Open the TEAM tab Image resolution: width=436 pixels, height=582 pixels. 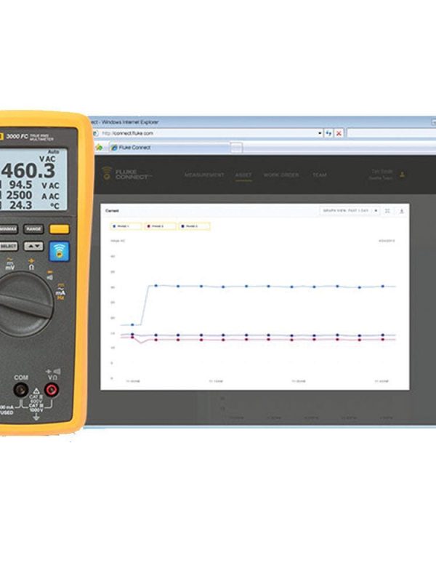coord(319,175)
